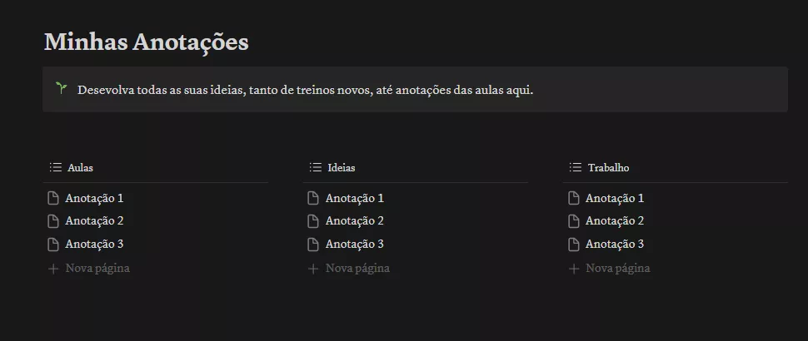The width and height of the screenshot is (808, 341).
Task: Click the list icon beside Ideias
Action: point(316,167)
